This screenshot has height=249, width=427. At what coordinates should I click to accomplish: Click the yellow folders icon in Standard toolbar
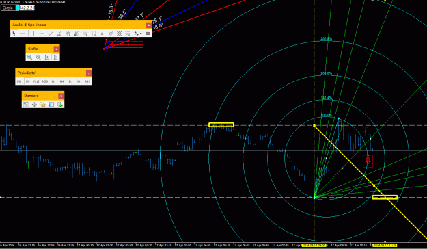pos(43,105)
